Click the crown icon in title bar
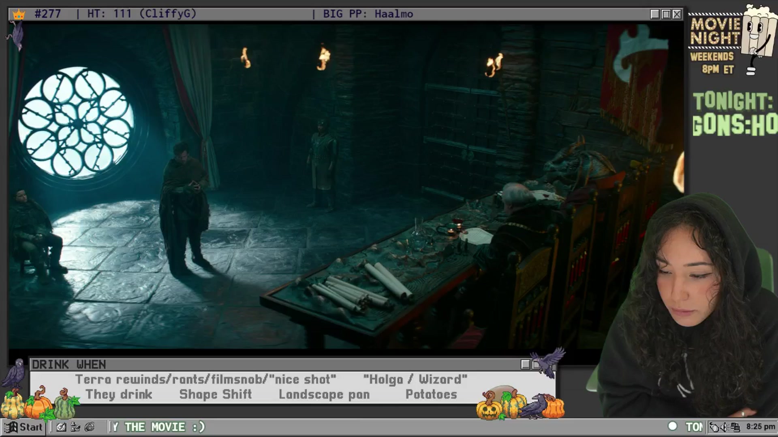This screenshot has width=778, height=437. pos(19,15)
